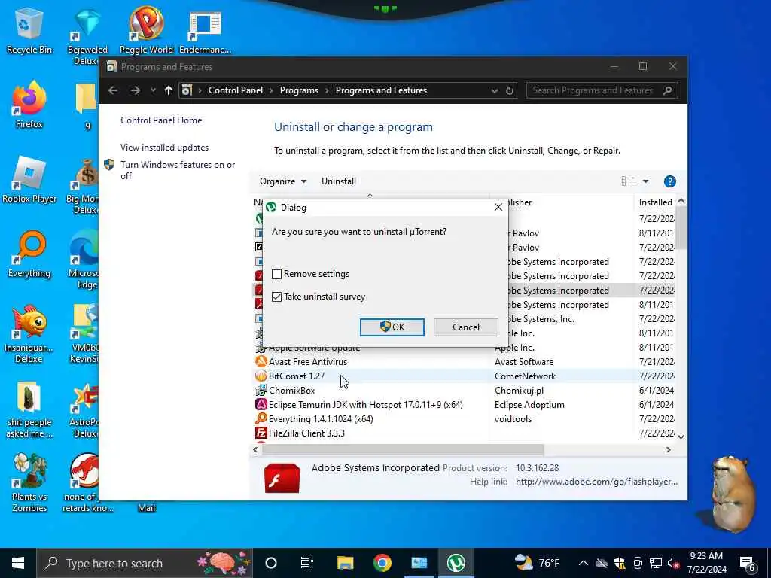Select Avast Free Antivirus row
The height and width of the screenshot is (578, 771).
[x=465, y=362]
